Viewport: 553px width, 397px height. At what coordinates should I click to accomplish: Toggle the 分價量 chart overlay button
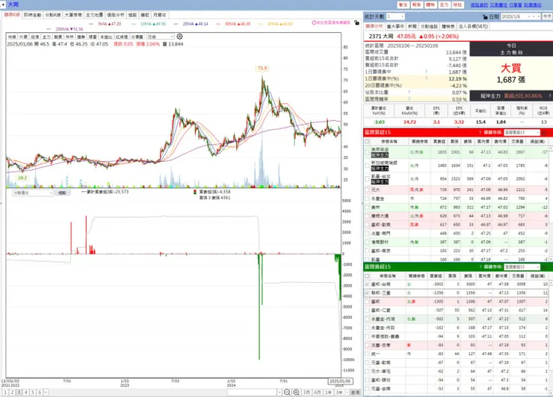[x=138, y=37]
